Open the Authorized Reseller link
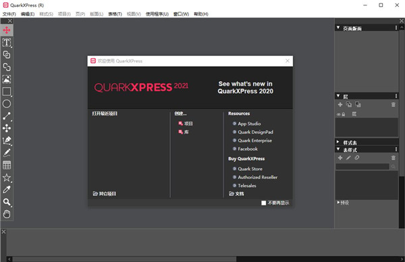This screenshot has width=405, height=262. [255, 177]
